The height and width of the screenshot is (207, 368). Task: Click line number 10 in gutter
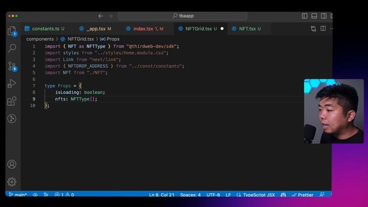pos(33,105)
